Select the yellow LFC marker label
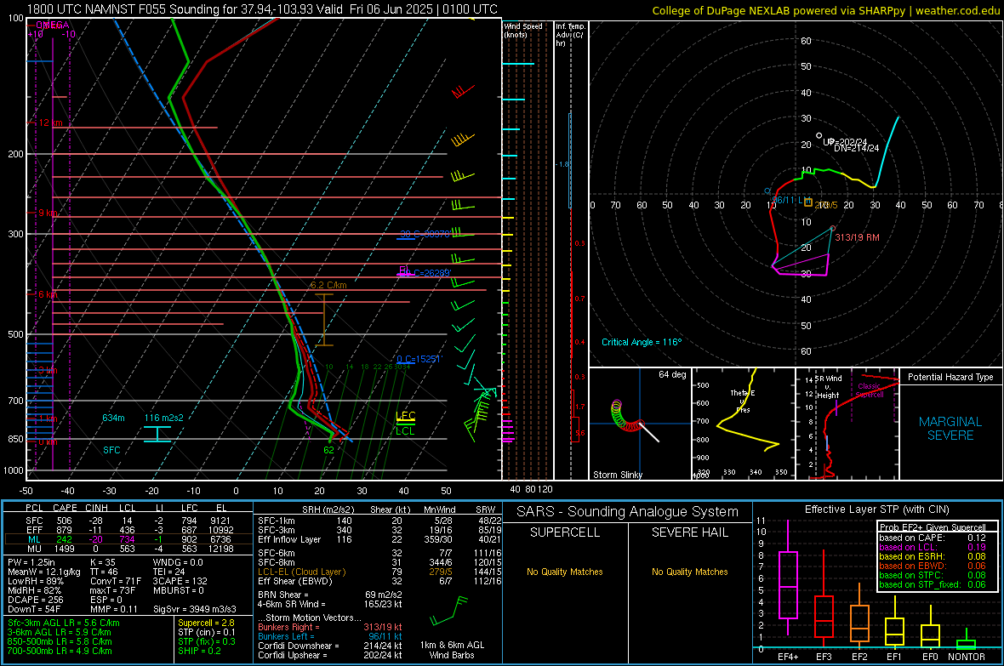 [x=405, y=416]
